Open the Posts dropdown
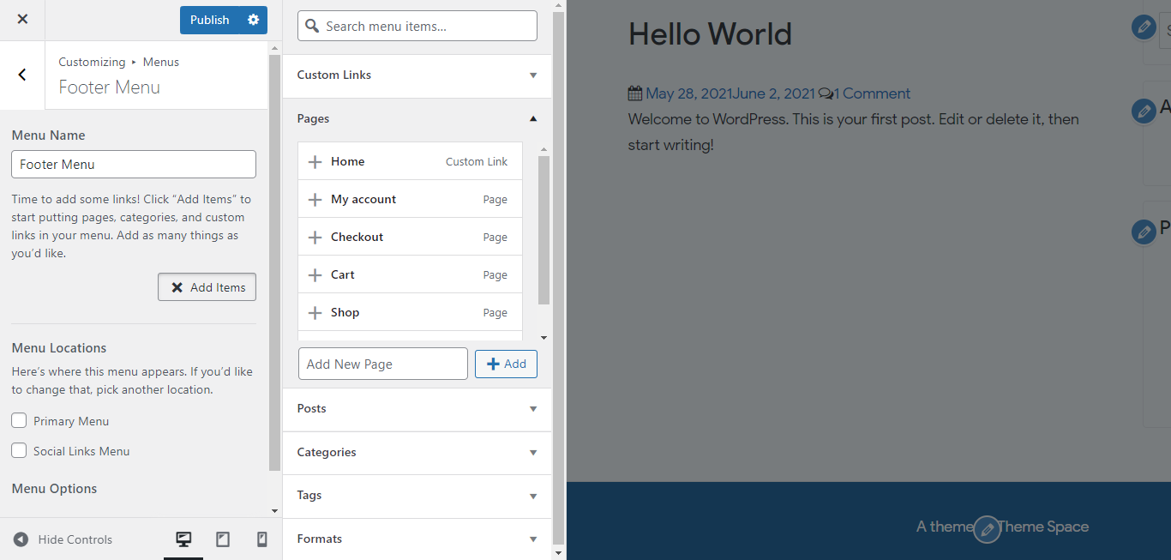The width and height of the screenshot is (1171, 560). coord(417,409)
